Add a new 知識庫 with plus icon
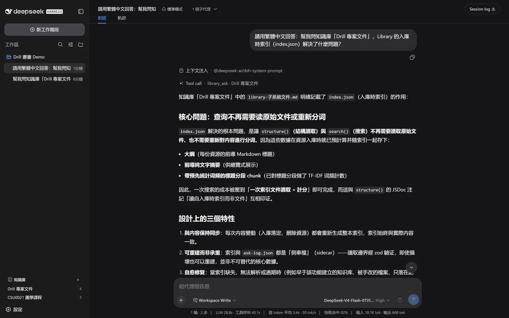This screenshot has height=318, width=509. coord(78,280)
